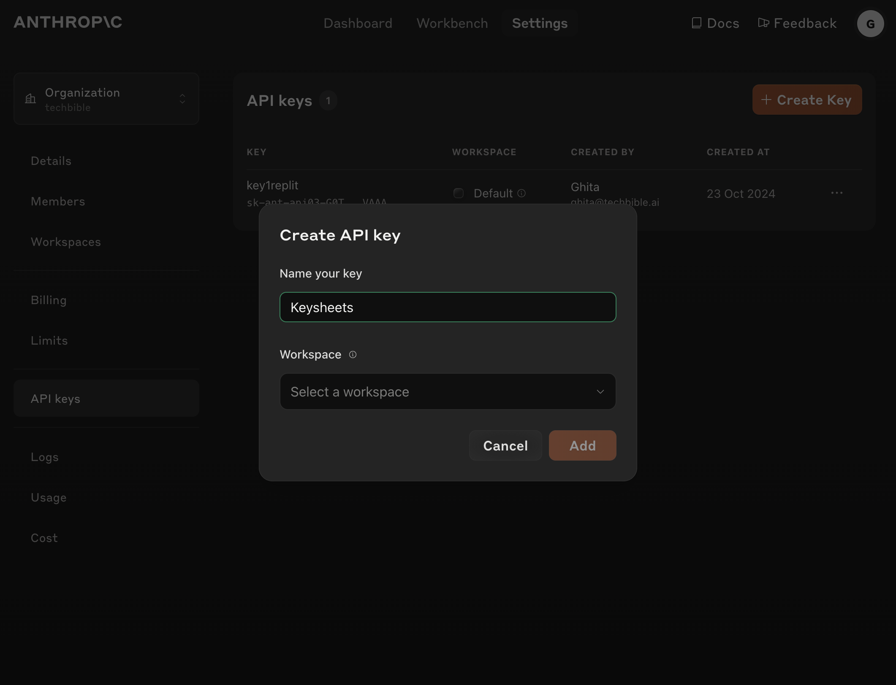Open the three-dot menu for key1replit

point(836,193)
